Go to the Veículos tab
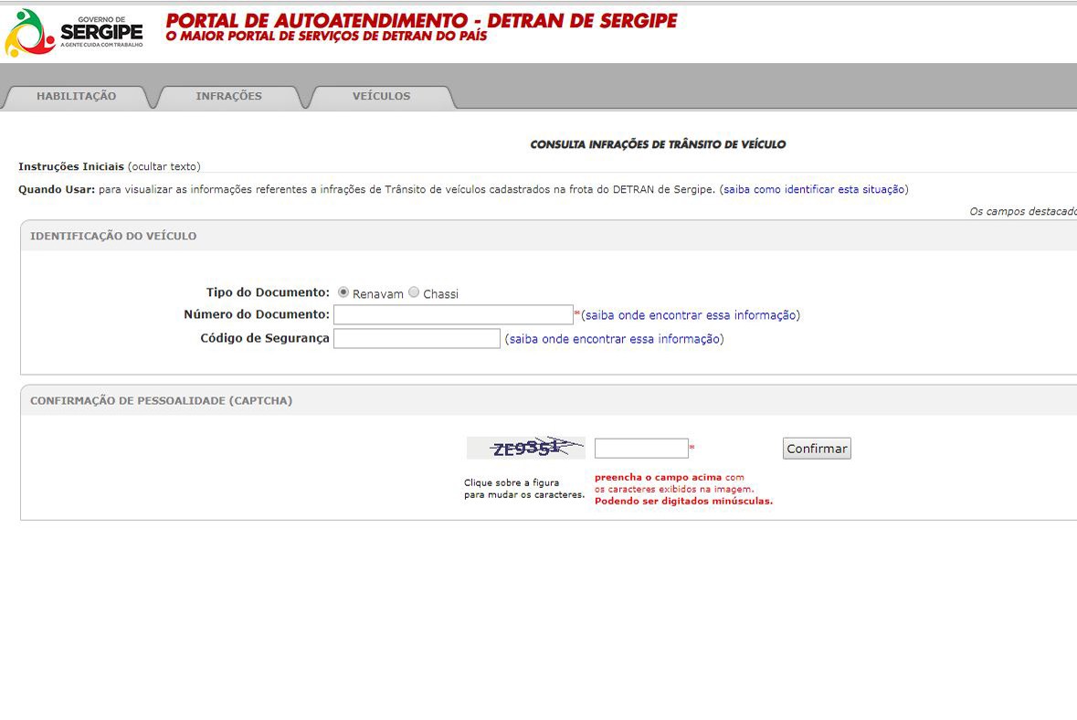This screenshot has width=1077, height=720. click(381, 96)
